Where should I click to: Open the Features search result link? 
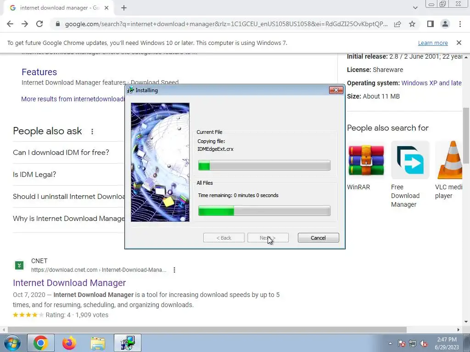coord(39,72)
